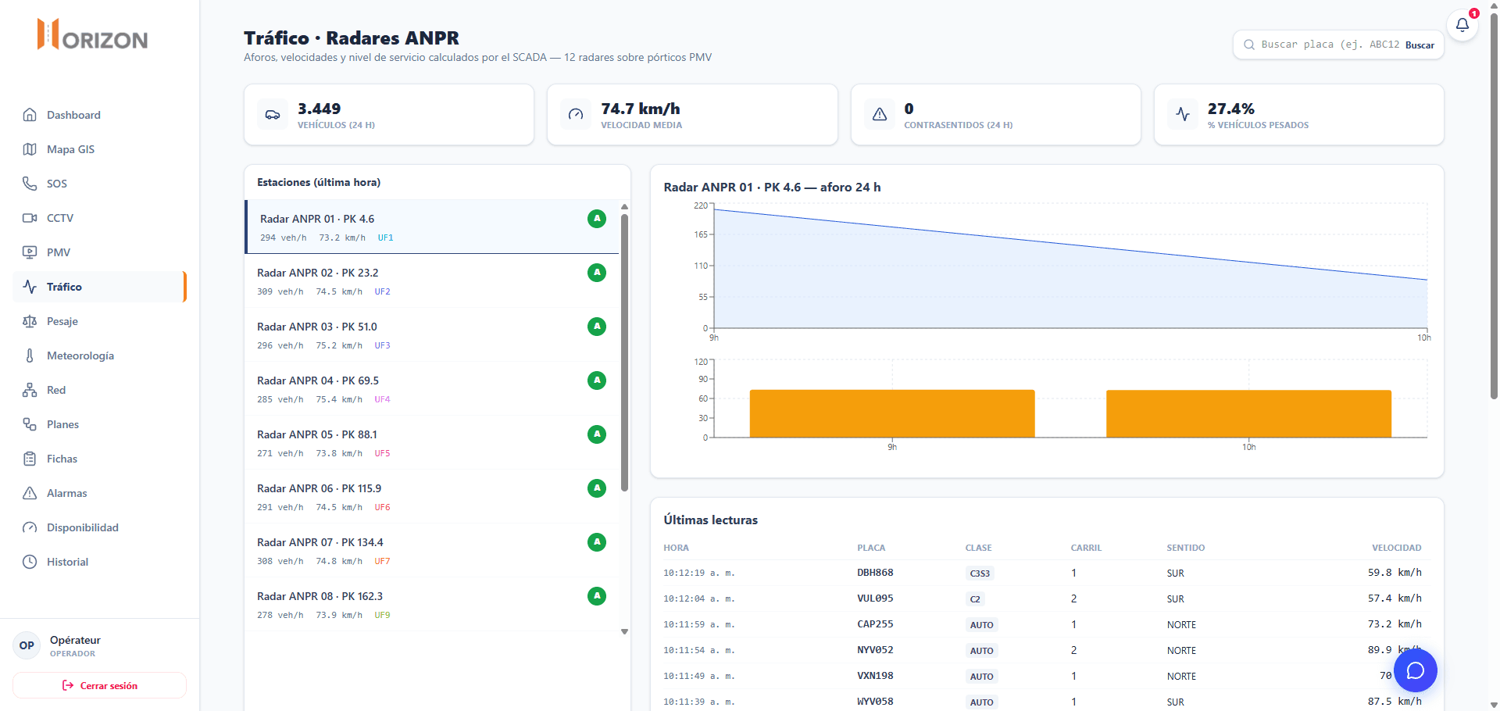This screenshot has height=711, width=1500.
Task: Focus the Buscar placa search field
Action: point(1330,45)
